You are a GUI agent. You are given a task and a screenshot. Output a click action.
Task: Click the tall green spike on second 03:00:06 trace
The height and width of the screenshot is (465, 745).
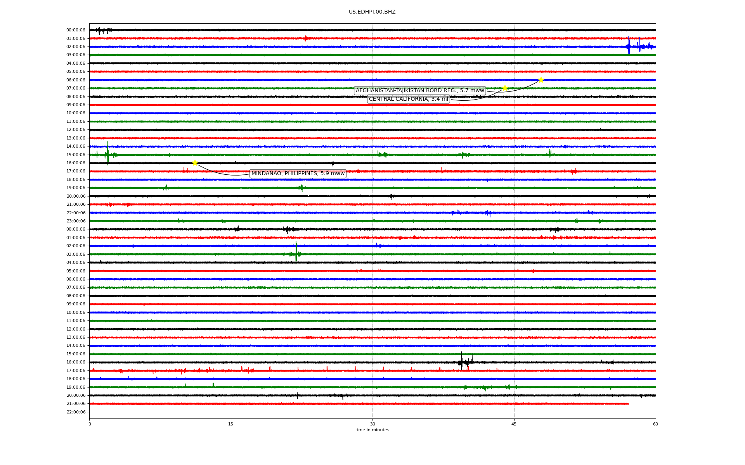point(296,252)
